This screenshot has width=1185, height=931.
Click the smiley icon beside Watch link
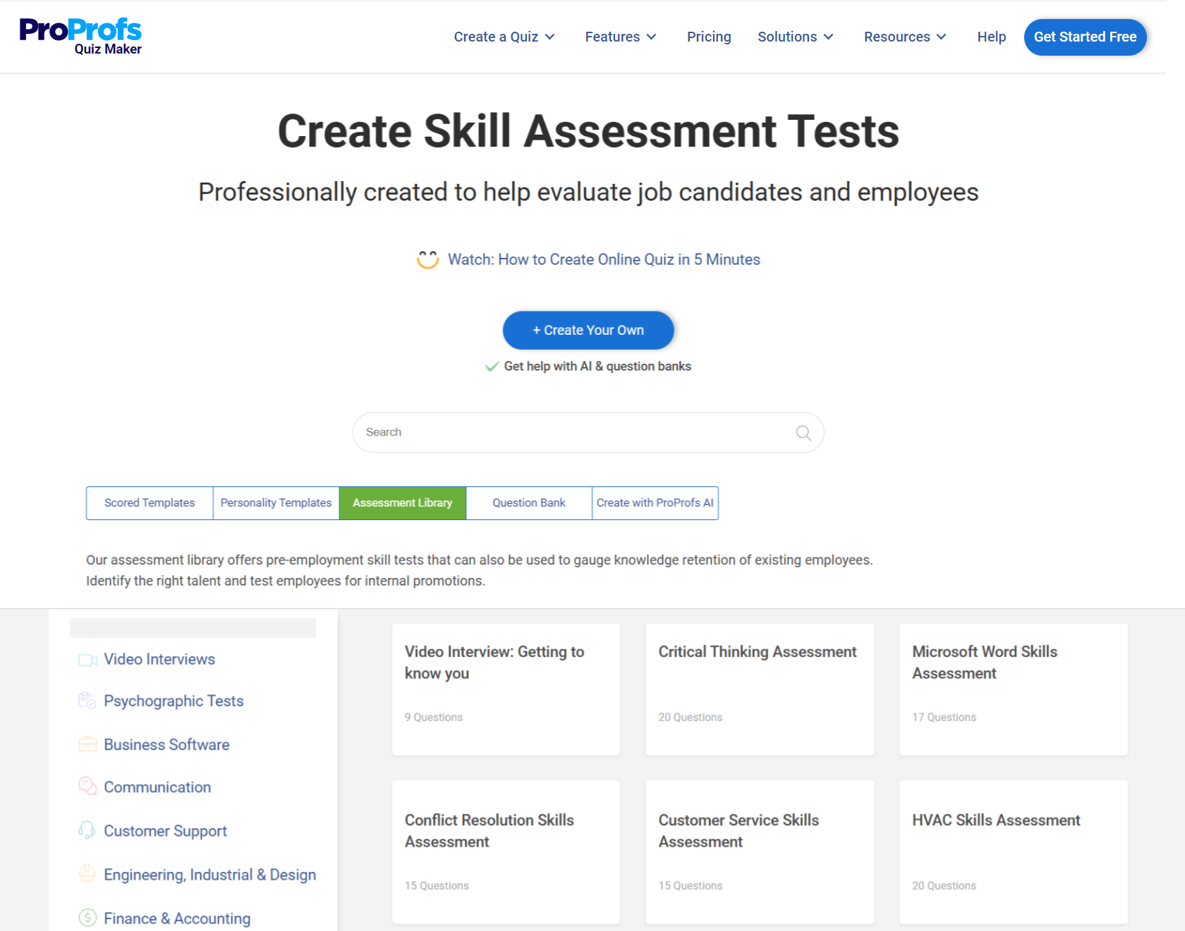(427, 259)
